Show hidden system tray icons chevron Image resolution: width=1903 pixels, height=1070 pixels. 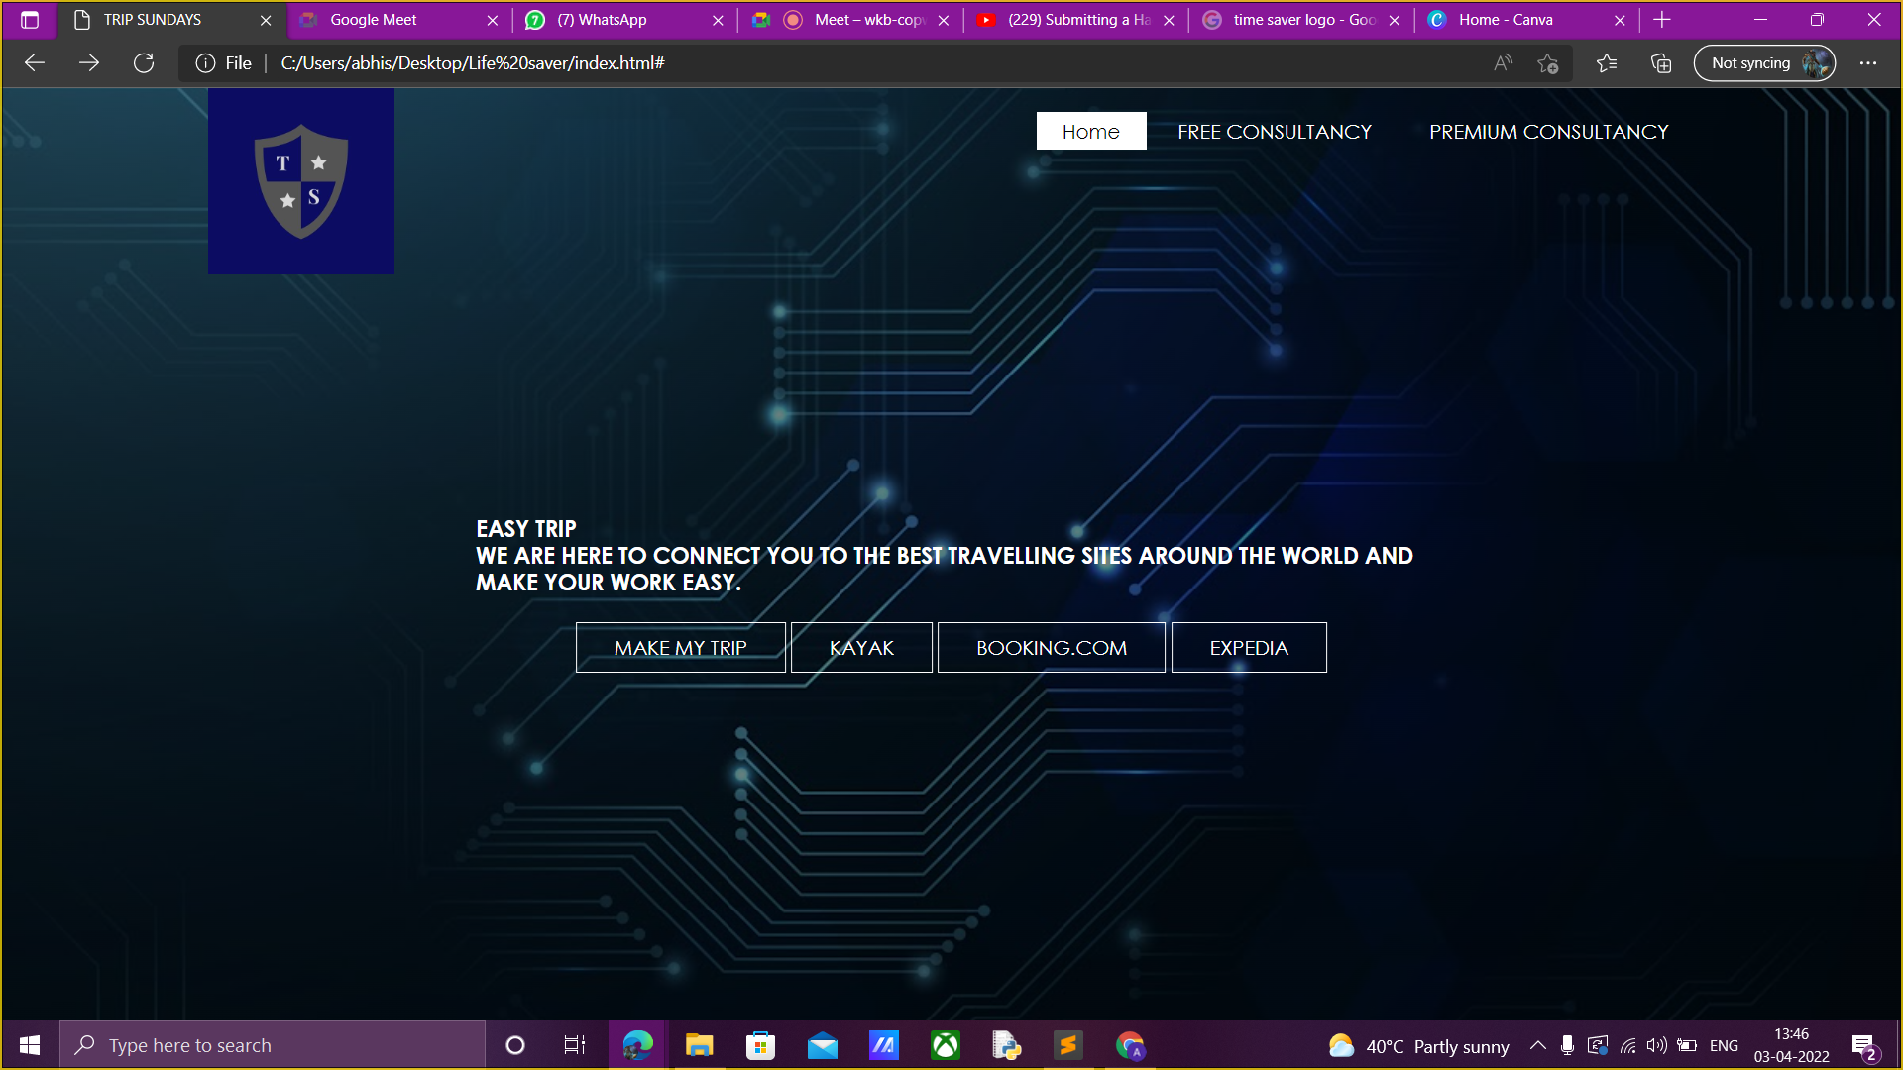click(1537, 1045)
